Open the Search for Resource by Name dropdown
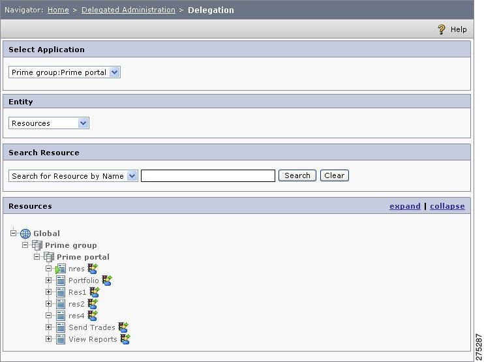 [73, 176]
